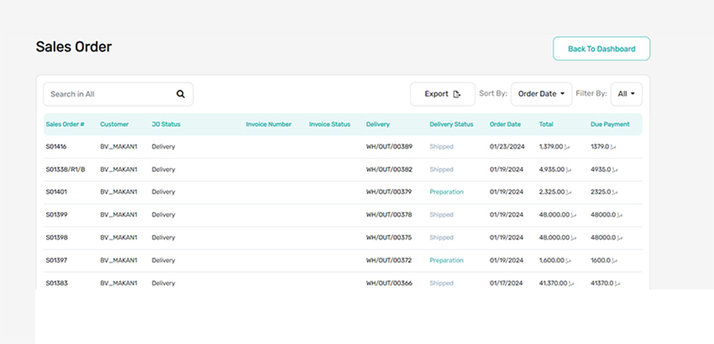Click the JO Status column header
This screenshot has width=714, height=344.
(166, 124)
